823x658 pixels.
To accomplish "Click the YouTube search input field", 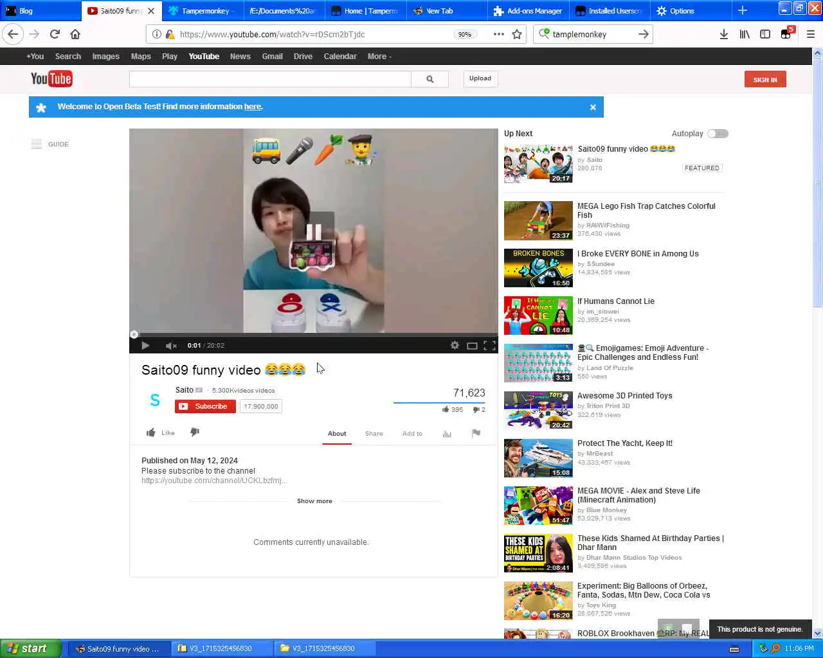I will pyautogui.click(x=270, y=79).
